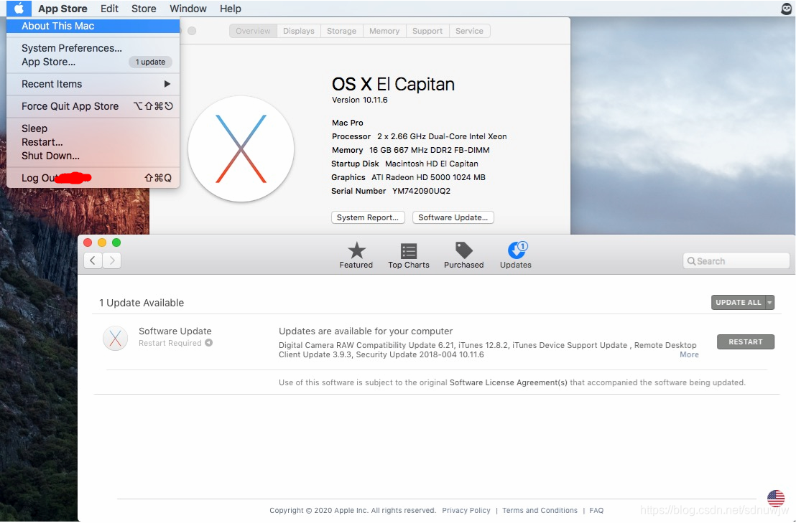Switch to Storage tab
Viewport: 796px width, 523px height.
point(342,31)
